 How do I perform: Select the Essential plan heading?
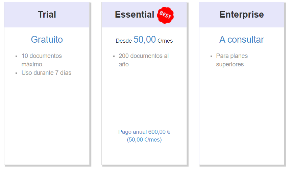click(x=135, y=15)
